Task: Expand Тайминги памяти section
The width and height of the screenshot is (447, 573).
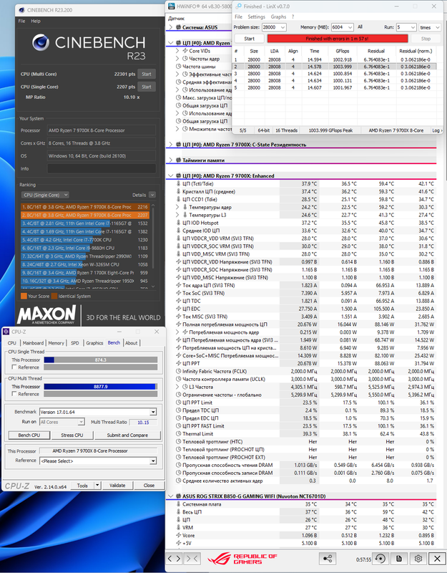Action: pos(170,160)
